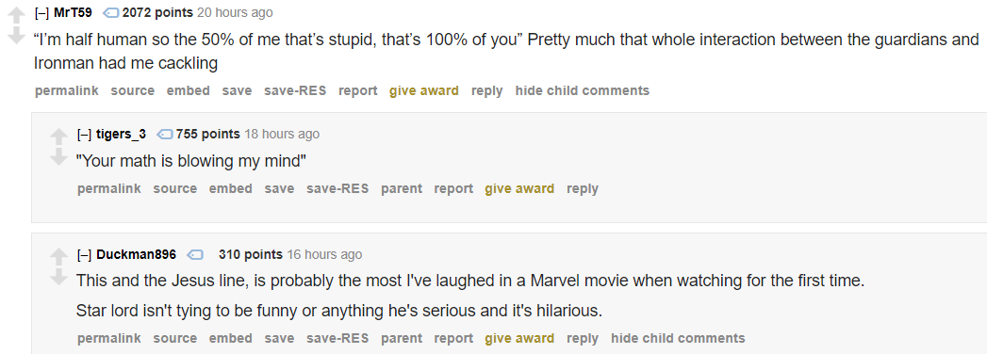Hide child comments under MrT59's comment
This screenshot has height=354, width=987.
coord(583,90)
